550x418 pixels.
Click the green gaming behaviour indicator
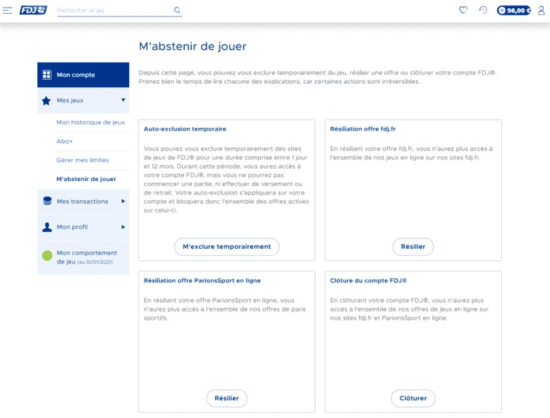tap(47, 256)
